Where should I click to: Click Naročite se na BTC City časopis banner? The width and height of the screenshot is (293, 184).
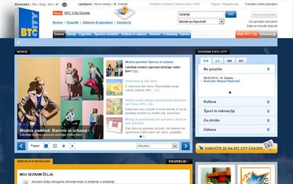tap(236, 148)
